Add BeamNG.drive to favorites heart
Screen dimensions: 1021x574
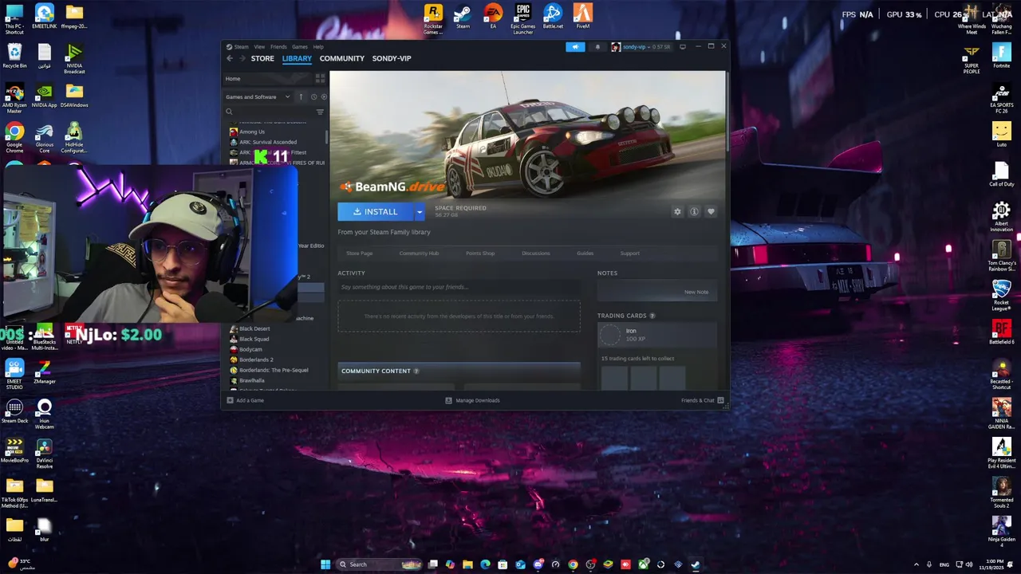711,211
